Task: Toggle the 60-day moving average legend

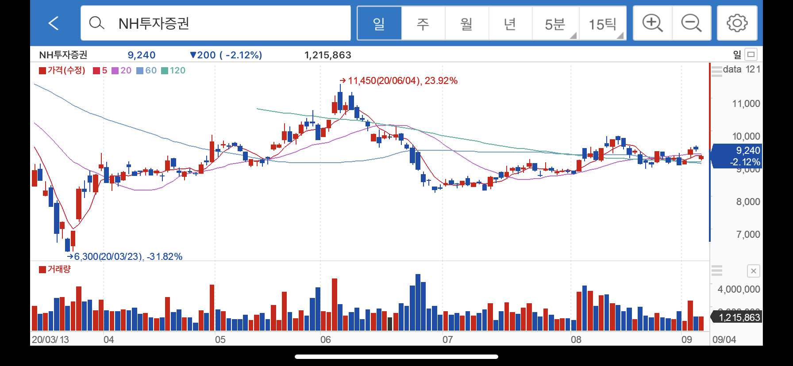Action: pos(146,70)
